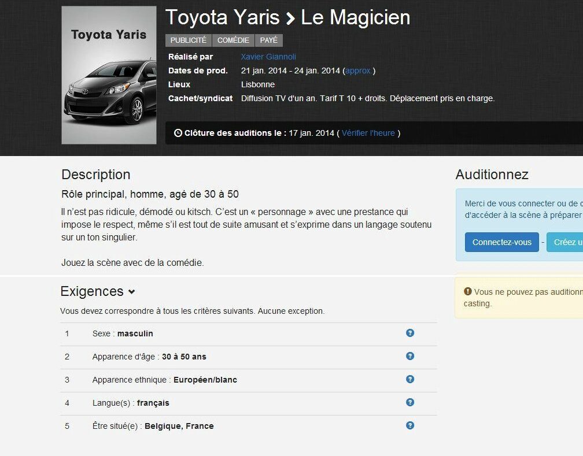Image resolution: width=583 pixels, height=456 pixels.
Task: Click the Exigences heading
Action: coord(92,291)
